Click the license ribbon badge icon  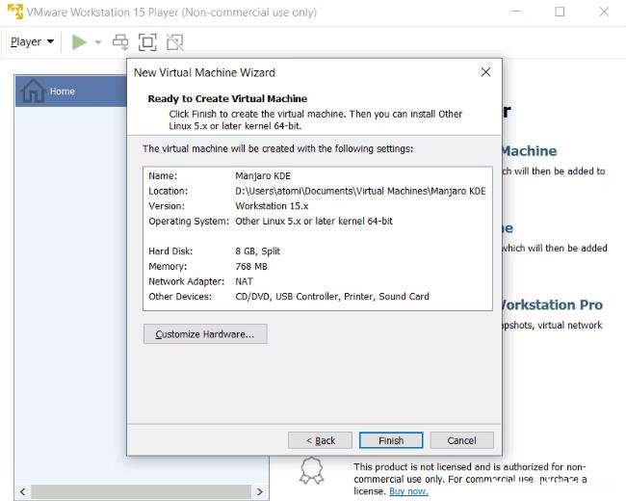[311, 470]
